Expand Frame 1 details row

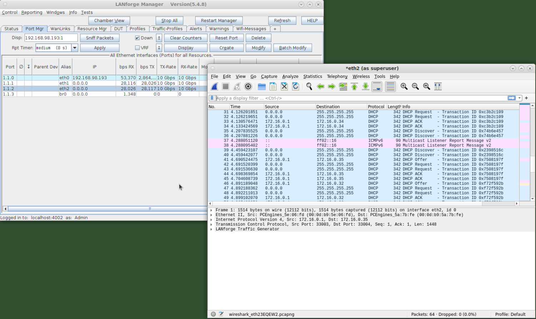pyautogui.click(x=211, y=210)
